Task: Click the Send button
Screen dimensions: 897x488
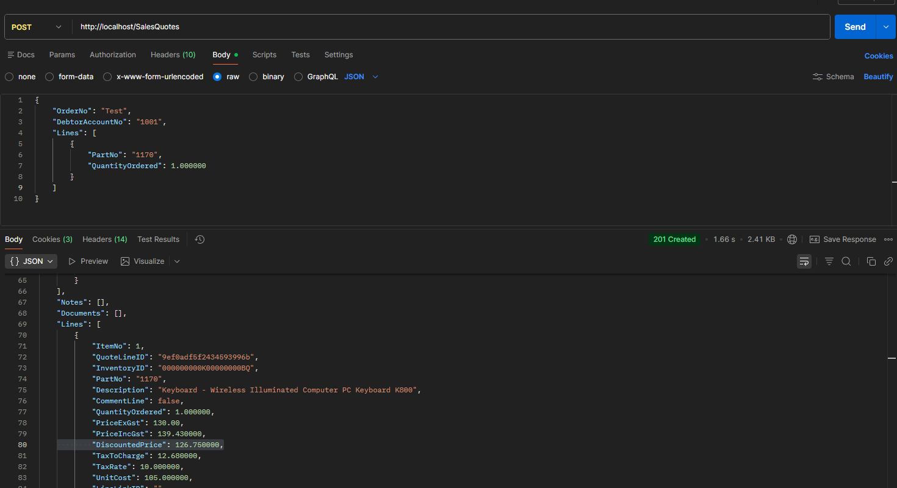Action: 855,27
